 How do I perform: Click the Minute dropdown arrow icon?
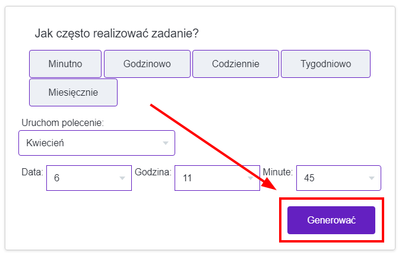point(372,178)
